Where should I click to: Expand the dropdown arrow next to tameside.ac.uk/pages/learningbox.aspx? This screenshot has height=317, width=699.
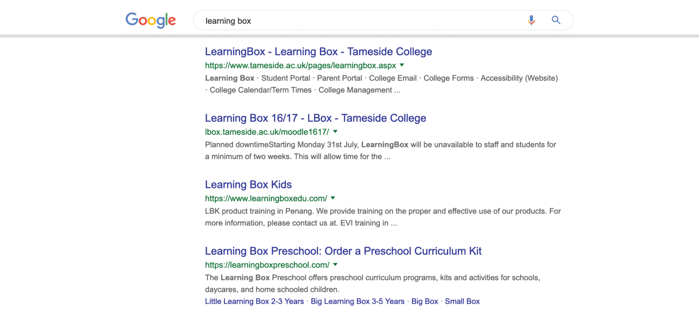click(402, 65)
